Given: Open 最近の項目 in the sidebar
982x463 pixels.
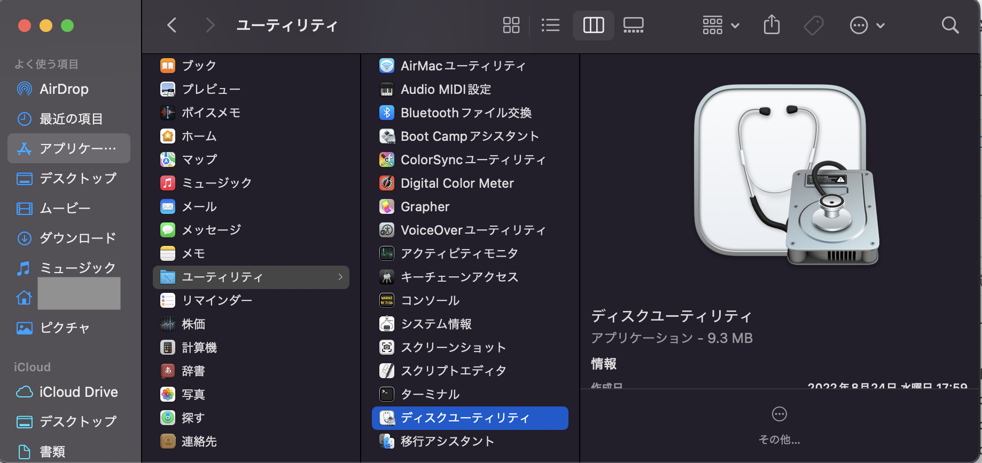Looking at the screenshot, I should coord(69,119).
